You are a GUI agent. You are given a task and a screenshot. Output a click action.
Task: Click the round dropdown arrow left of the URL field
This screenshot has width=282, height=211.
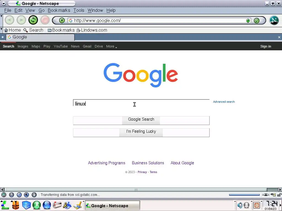tap(62, 20)
